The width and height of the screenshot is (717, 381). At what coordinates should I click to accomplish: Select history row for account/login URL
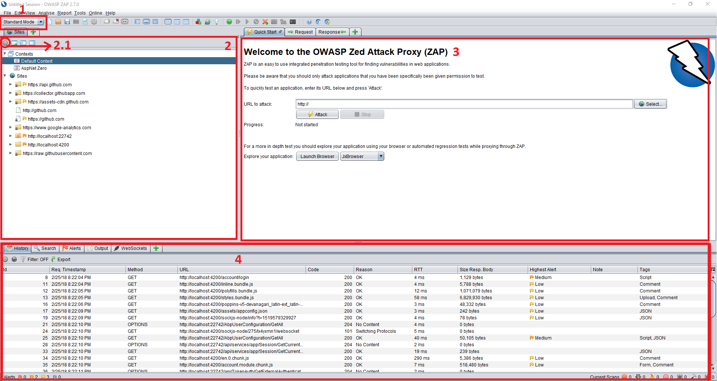[355, 278]
